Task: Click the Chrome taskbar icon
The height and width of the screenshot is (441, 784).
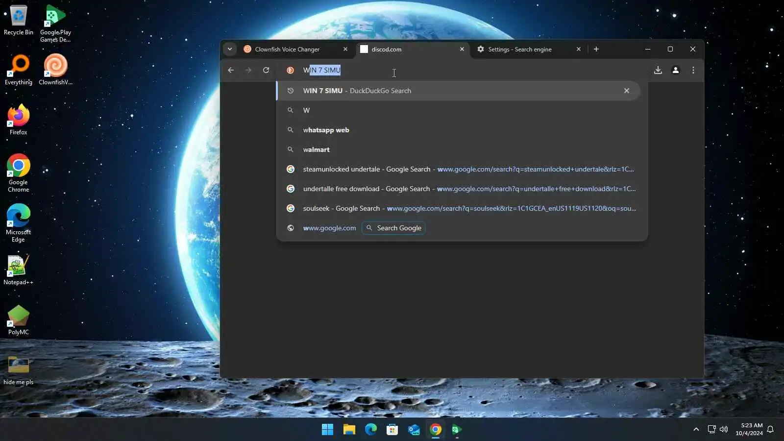Action: 435,430
